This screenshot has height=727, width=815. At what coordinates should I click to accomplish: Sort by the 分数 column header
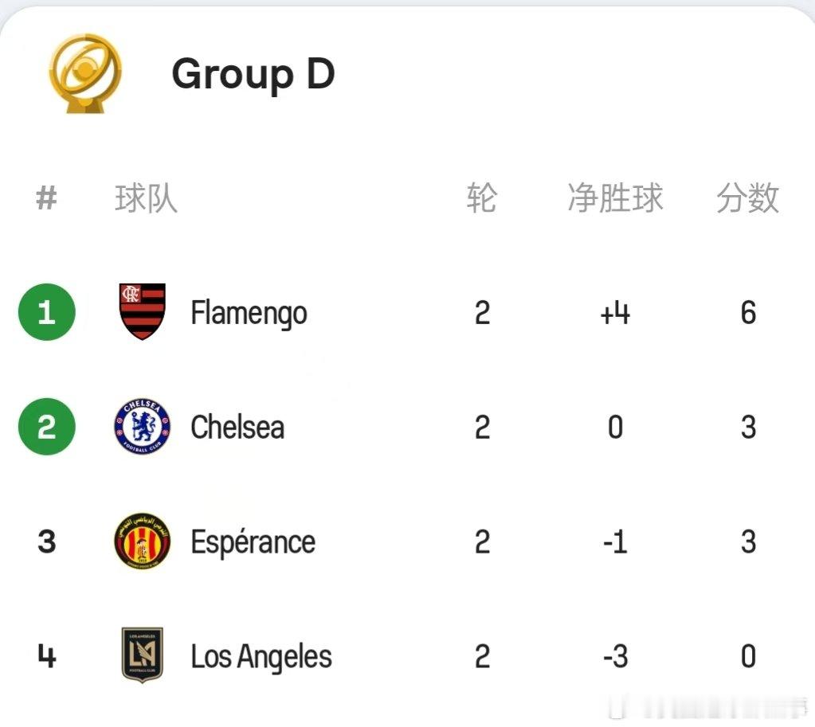point(748,198)
